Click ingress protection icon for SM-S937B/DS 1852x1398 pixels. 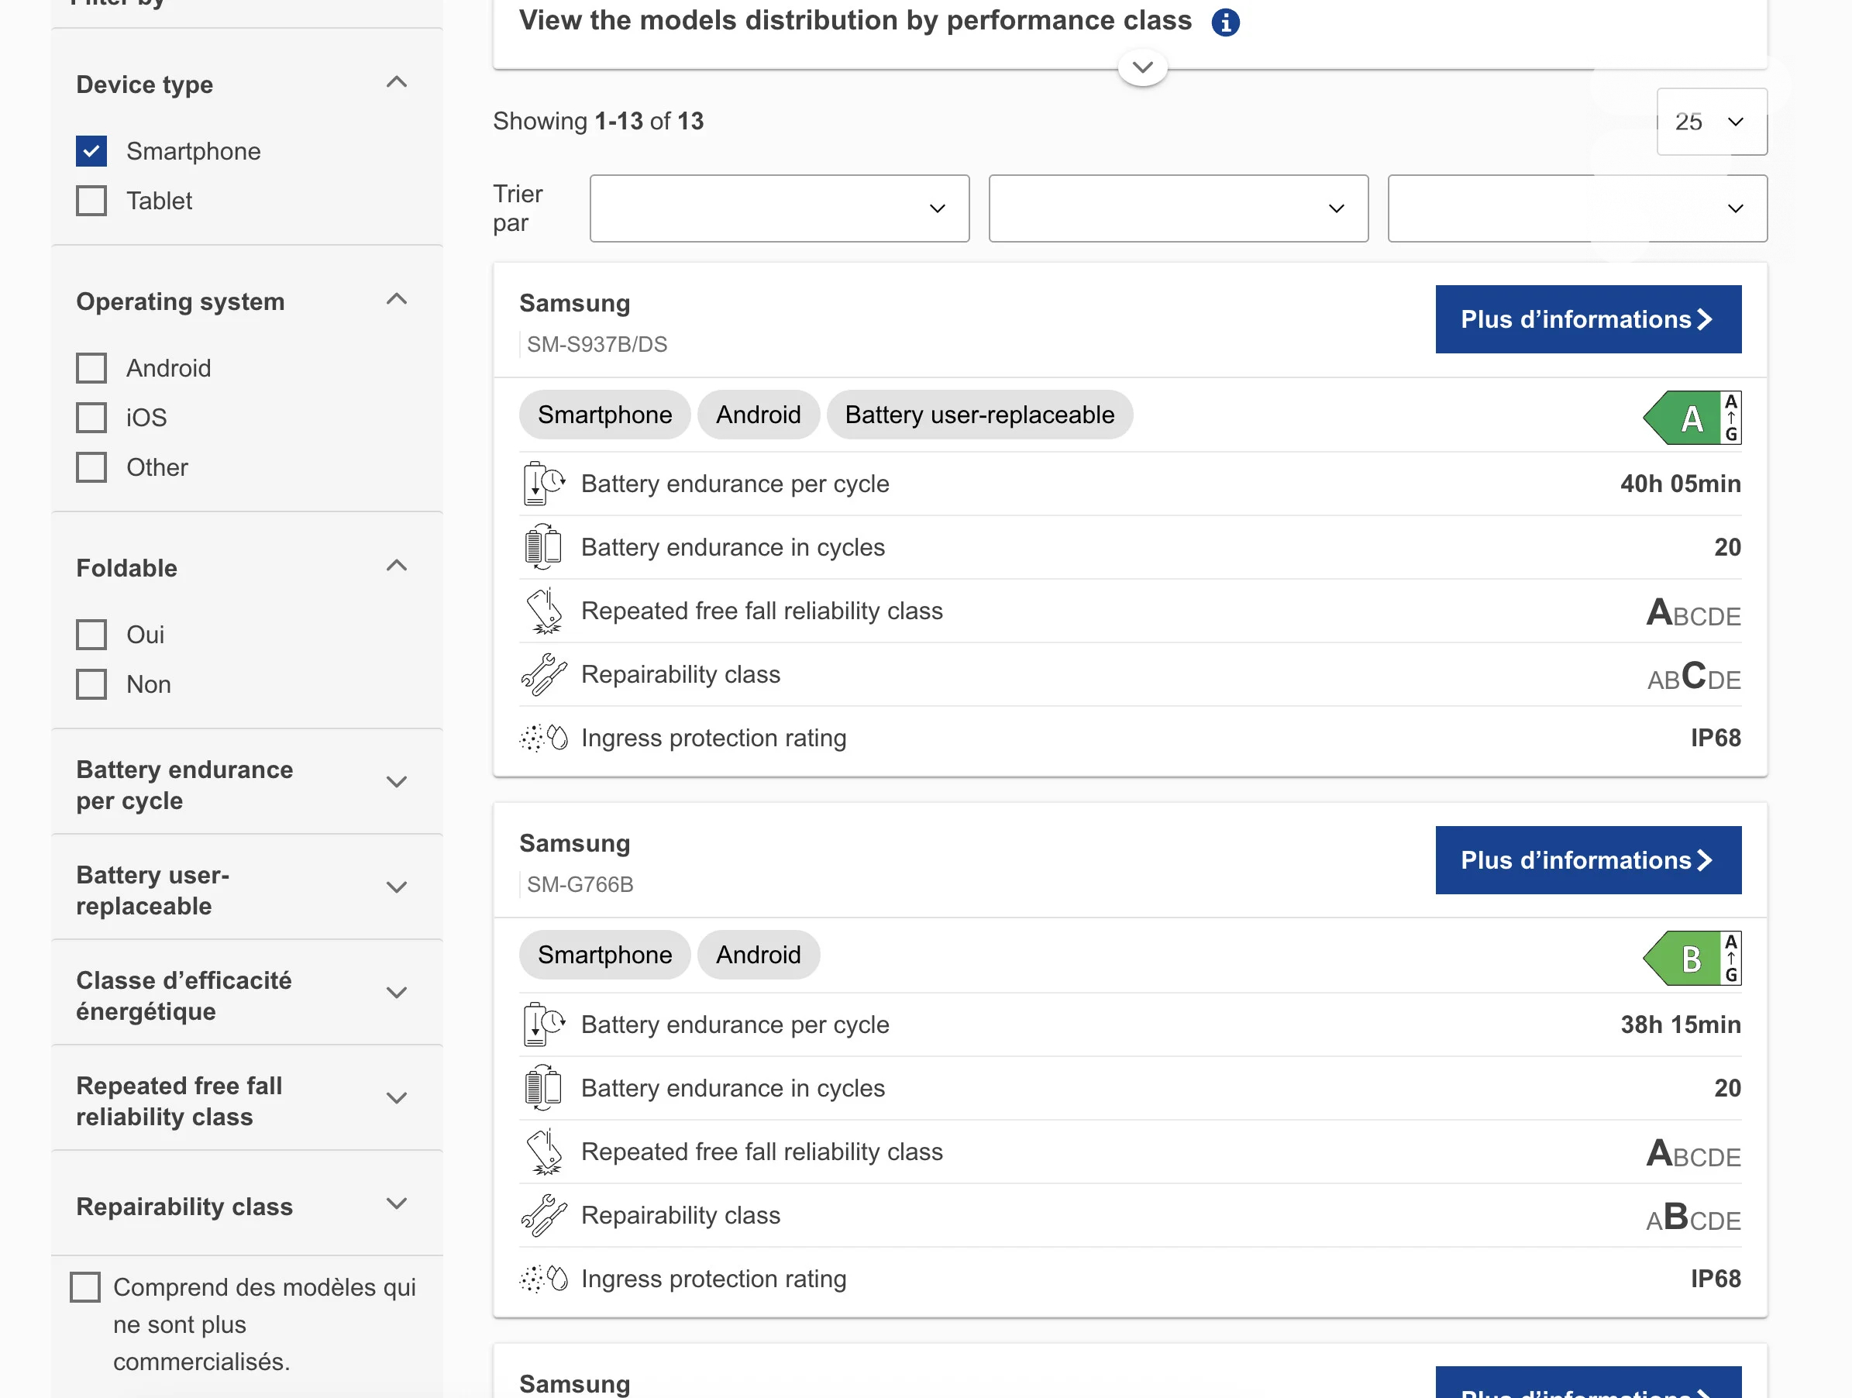coord(544,738)
